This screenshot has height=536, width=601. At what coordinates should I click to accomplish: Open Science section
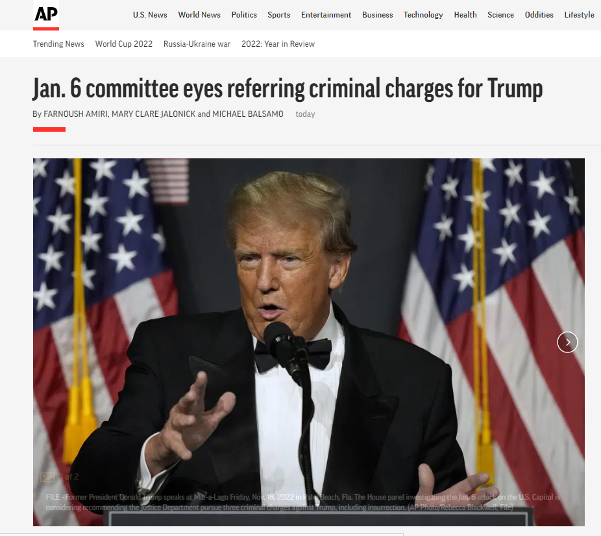pyautogui.click(x=500, y=15)
